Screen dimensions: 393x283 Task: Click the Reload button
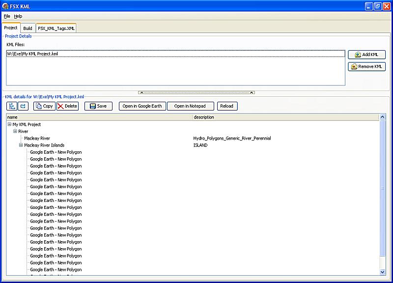pos(226,106)
